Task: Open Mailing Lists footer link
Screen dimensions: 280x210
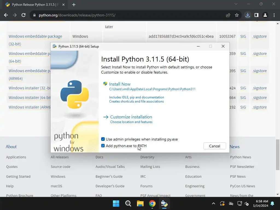Action: 150,167
